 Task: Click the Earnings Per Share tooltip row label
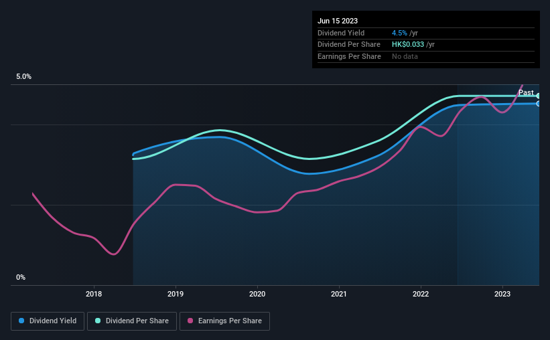pos(349,56)
